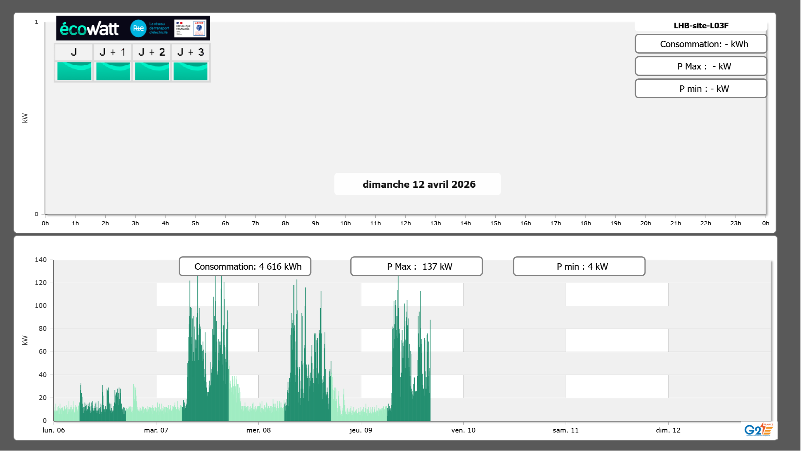Select the J + 3 day header
This screenshot has height=451, width=801.
click(x=190, y=52)
